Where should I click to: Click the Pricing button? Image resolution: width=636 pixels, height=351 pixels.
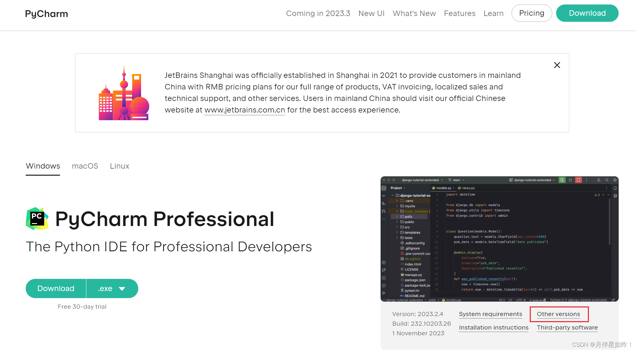click(532, 13)
